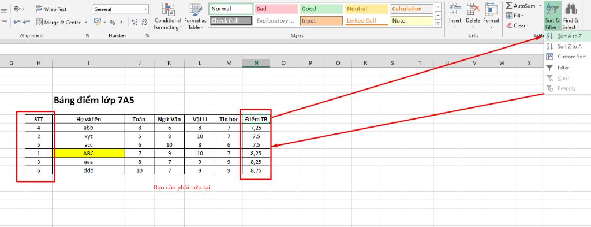Image resolution: width=591 pixels, height=227 pixels.
Task: Apply the Check Cell style
Action: coord(231,21)
